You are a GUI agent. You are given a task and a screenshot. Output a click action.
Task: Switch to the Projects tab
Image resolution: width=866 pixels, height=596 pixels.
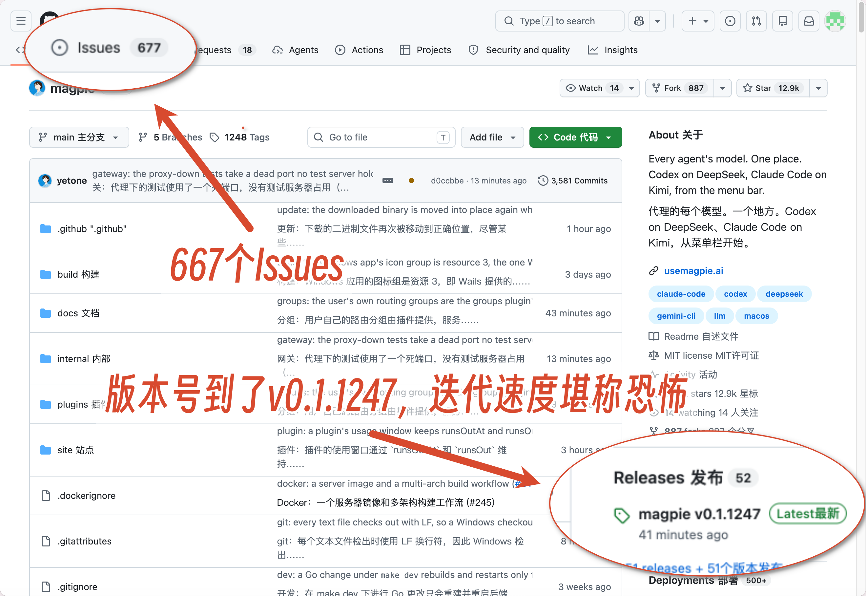tap(425, 50)
